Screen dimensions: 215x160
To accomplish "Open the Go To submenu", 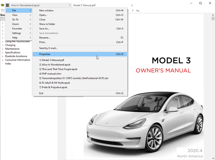I will [x=19, y=19].
